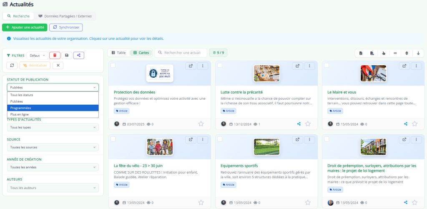This screenshot has width=427, height=209.
Task: Open the Toutes les sources dropdown
Action: point(53,147)
